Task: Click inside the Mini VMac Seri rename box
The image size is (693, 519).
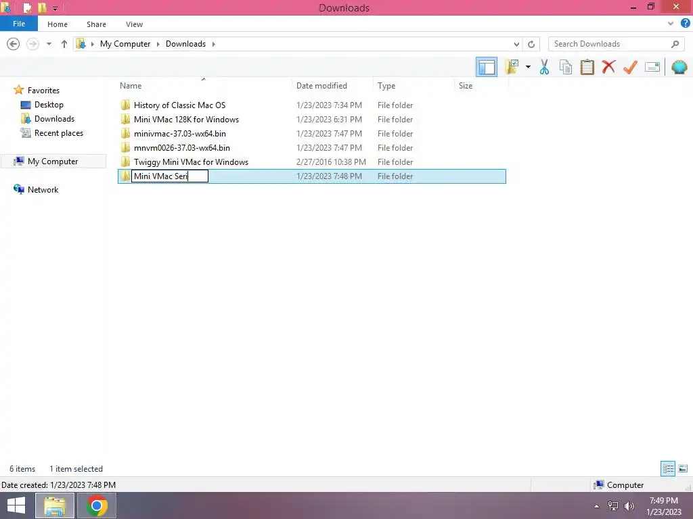Action: [x=170, y=176]
